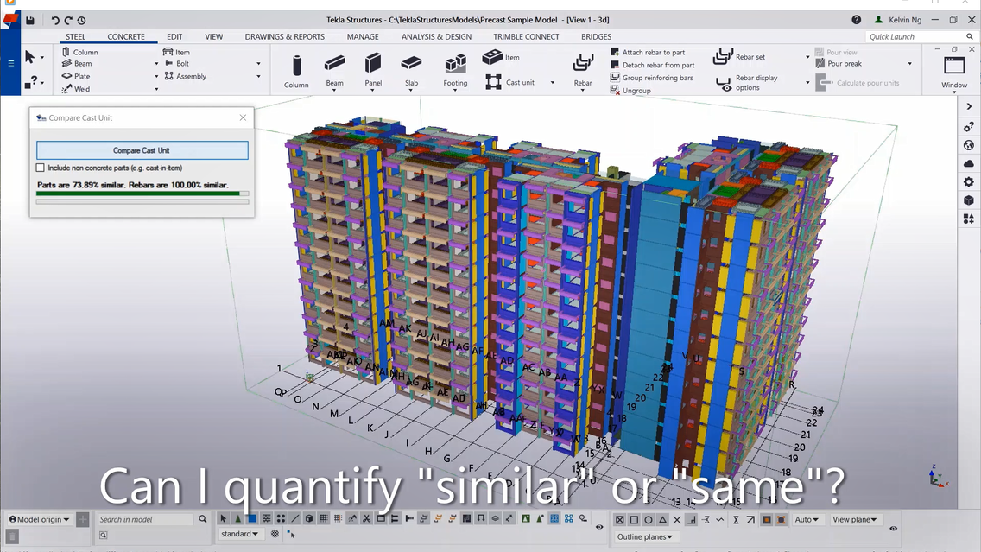Insert a concrete Column
981x552 pixels.
(x=296, y=71)
